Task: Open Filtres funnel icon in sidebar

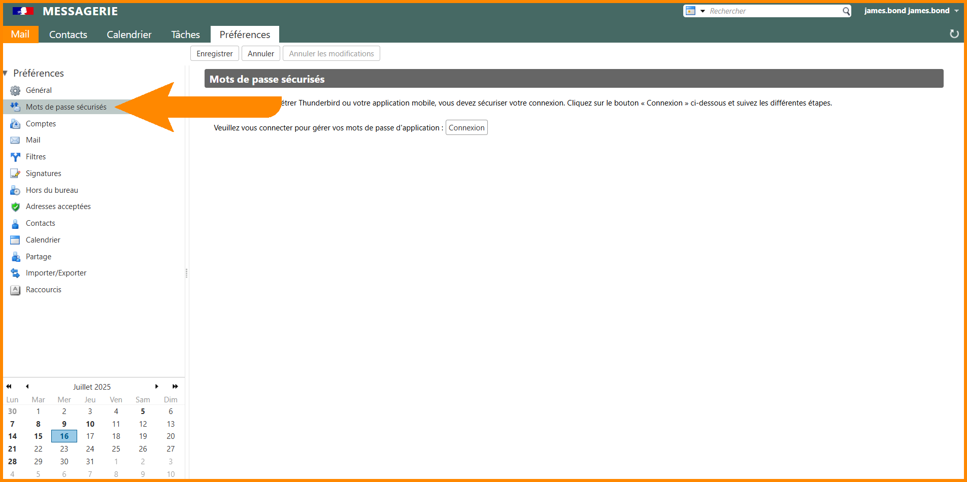Action: [15, 157]
